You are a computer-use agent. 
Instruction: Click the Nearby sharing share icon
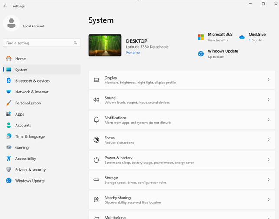(x=96, y=199)
